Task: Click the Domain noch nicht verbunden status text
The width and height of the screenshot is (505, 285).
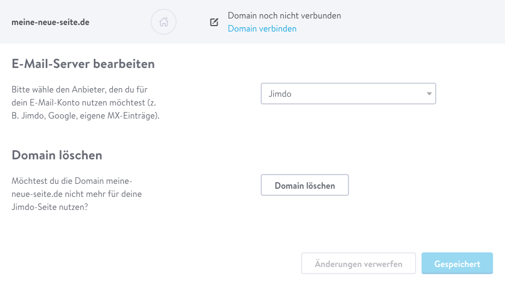Action: point(284,15)
